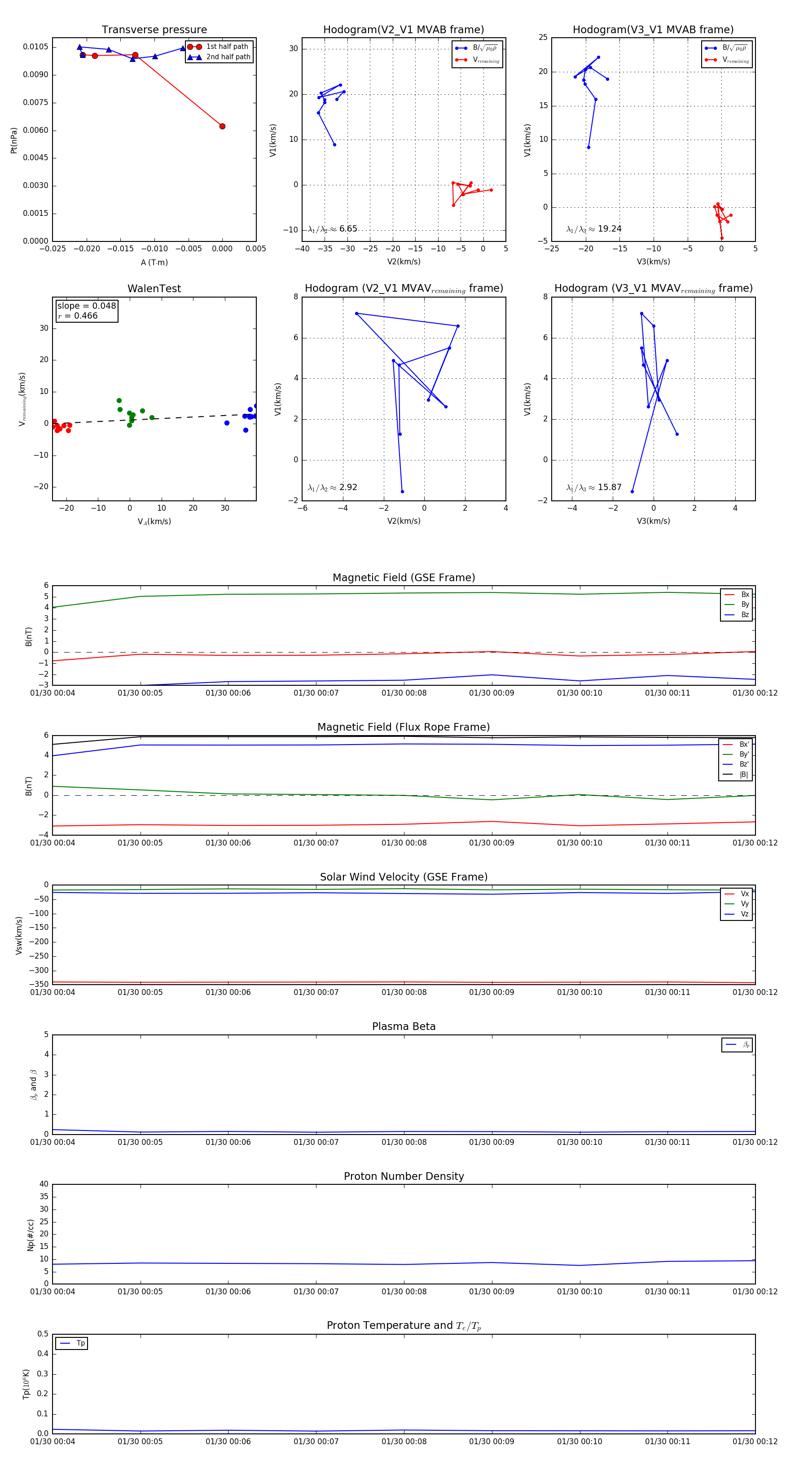
Task: Click the eigenvalue ratio label "≈ 2.92"
Action: [332, 487]
